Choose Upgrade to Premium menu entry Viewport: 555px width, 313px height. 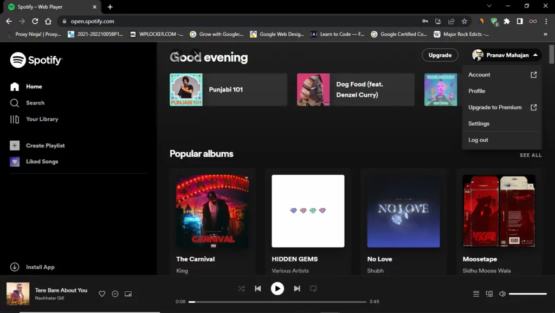pos(502,107)
